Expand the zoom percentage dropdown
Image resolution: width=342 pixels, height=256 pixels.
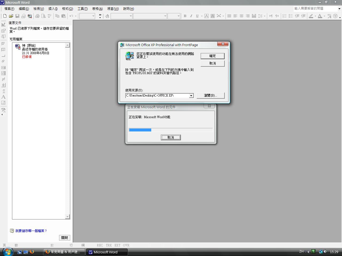[93, 16]
